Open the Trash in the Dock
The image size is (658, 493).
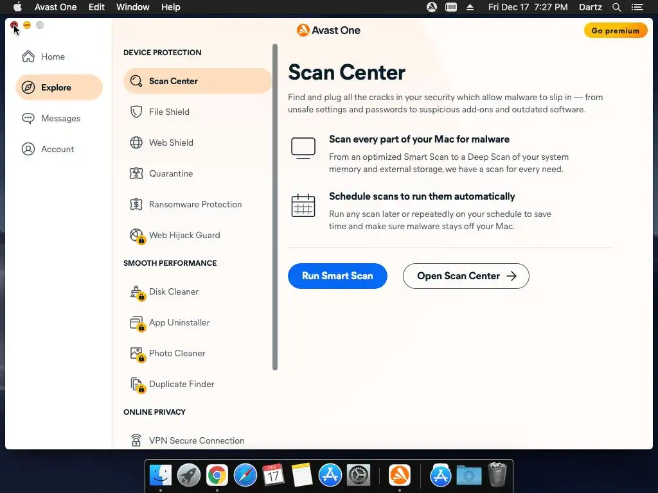(x=498, y=474)
